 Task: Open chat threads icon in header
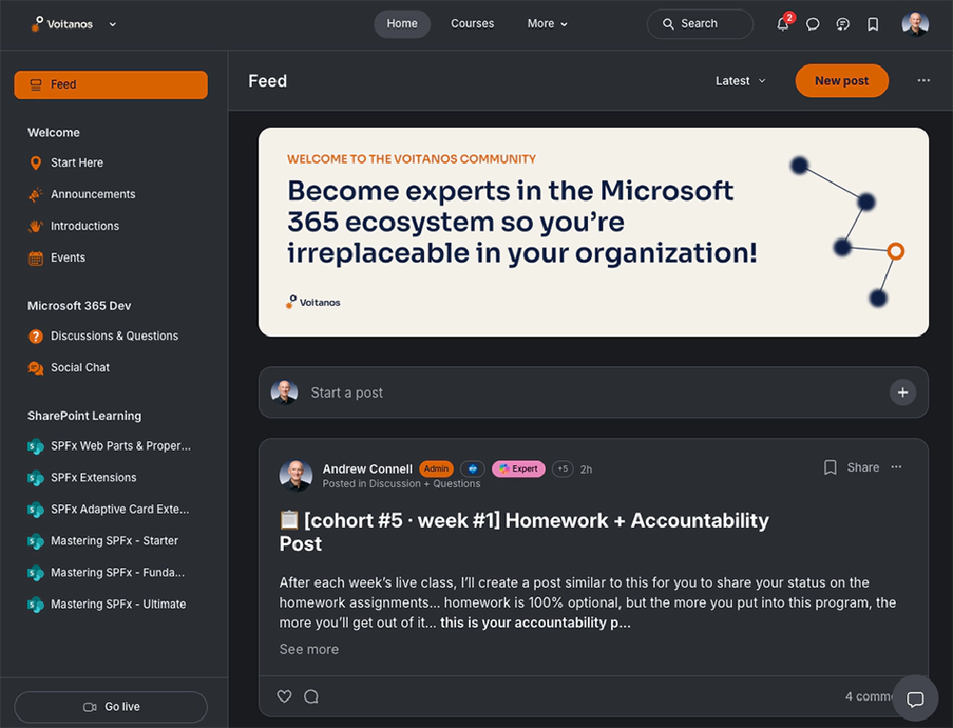(x=843, y=25)
